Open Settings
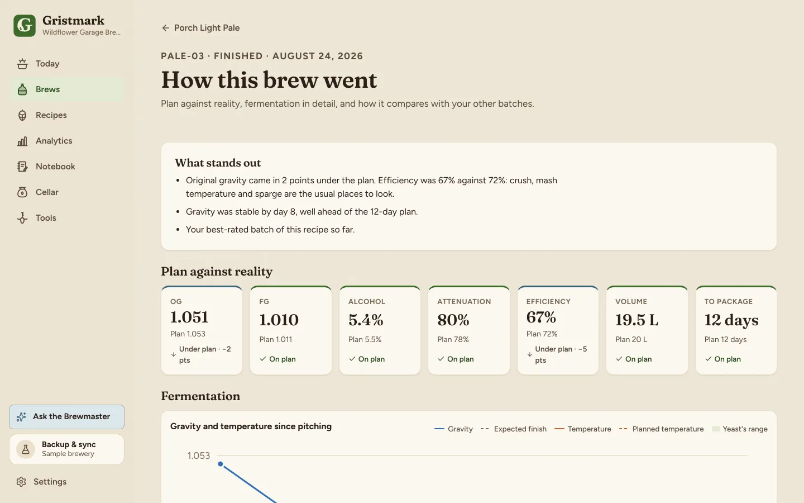 coord(67,482)
